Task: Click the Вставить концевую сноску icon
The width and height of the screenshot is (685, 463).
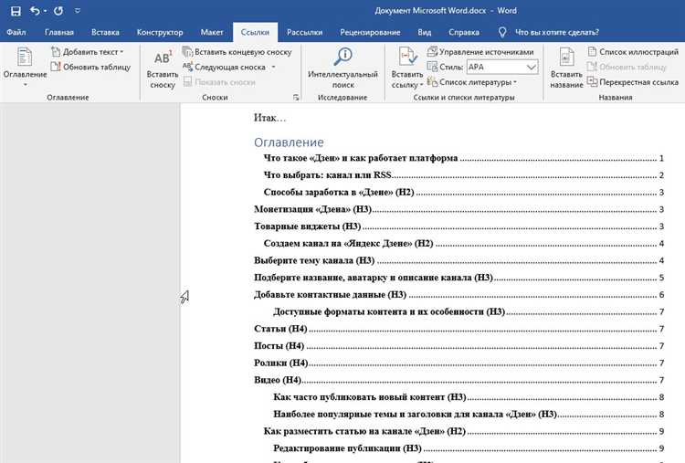Action: 187,51
